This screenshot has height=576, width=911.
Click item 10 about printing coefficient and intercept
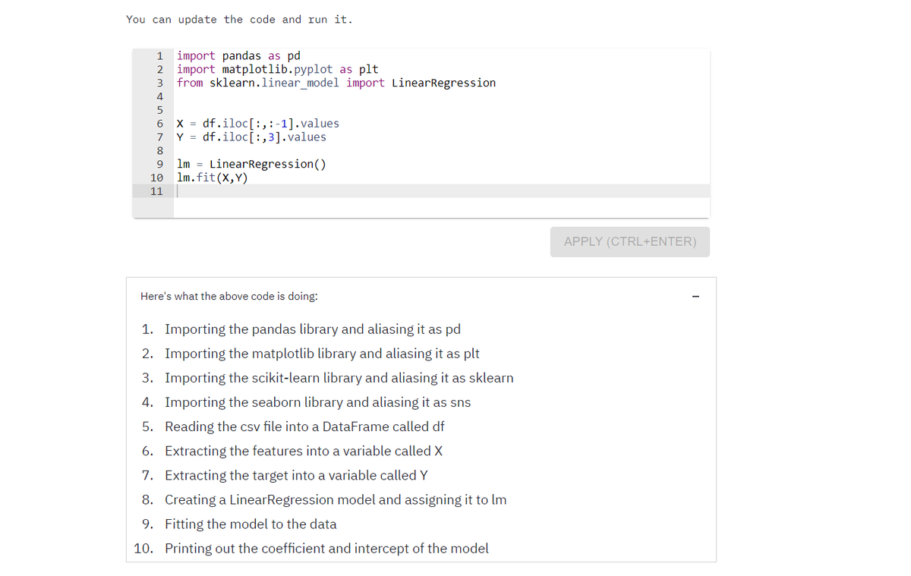(x=326, y=548)
